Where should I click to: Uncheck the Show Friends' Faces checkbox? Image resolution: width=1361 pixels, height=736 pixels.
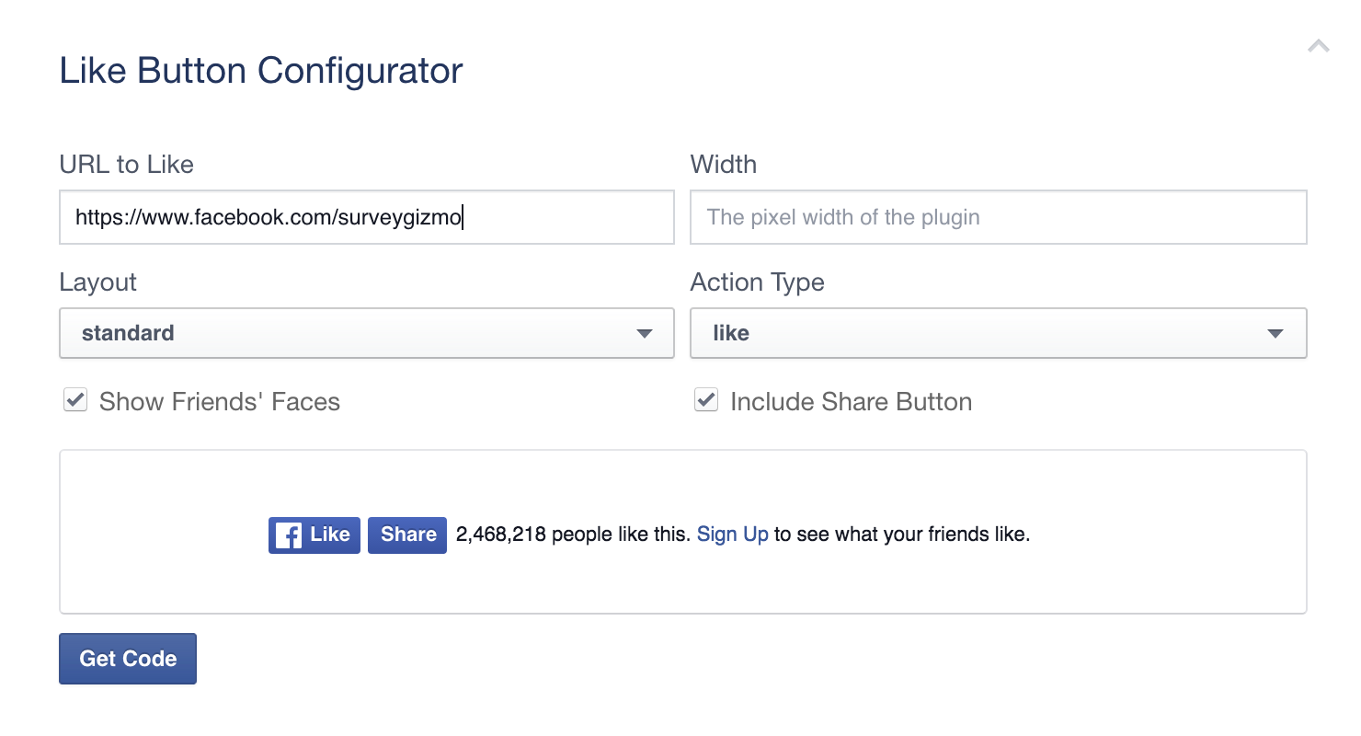click(x=75, y=401)
